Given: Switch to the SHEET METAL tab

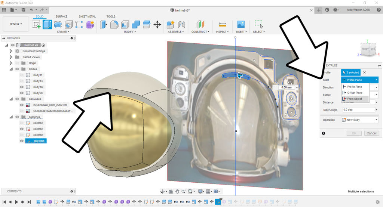Looking at the screenshot, I should [x=87, y=16].
